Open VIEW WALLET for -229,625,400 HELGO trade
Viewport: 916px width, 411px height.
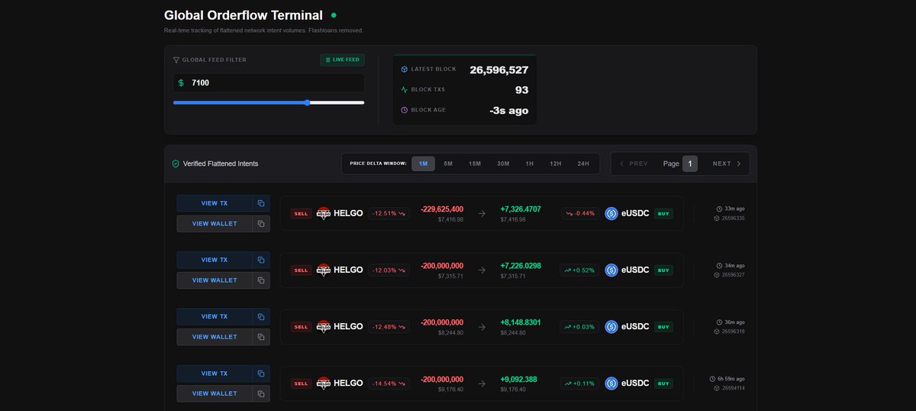click(x=214, y=224)
